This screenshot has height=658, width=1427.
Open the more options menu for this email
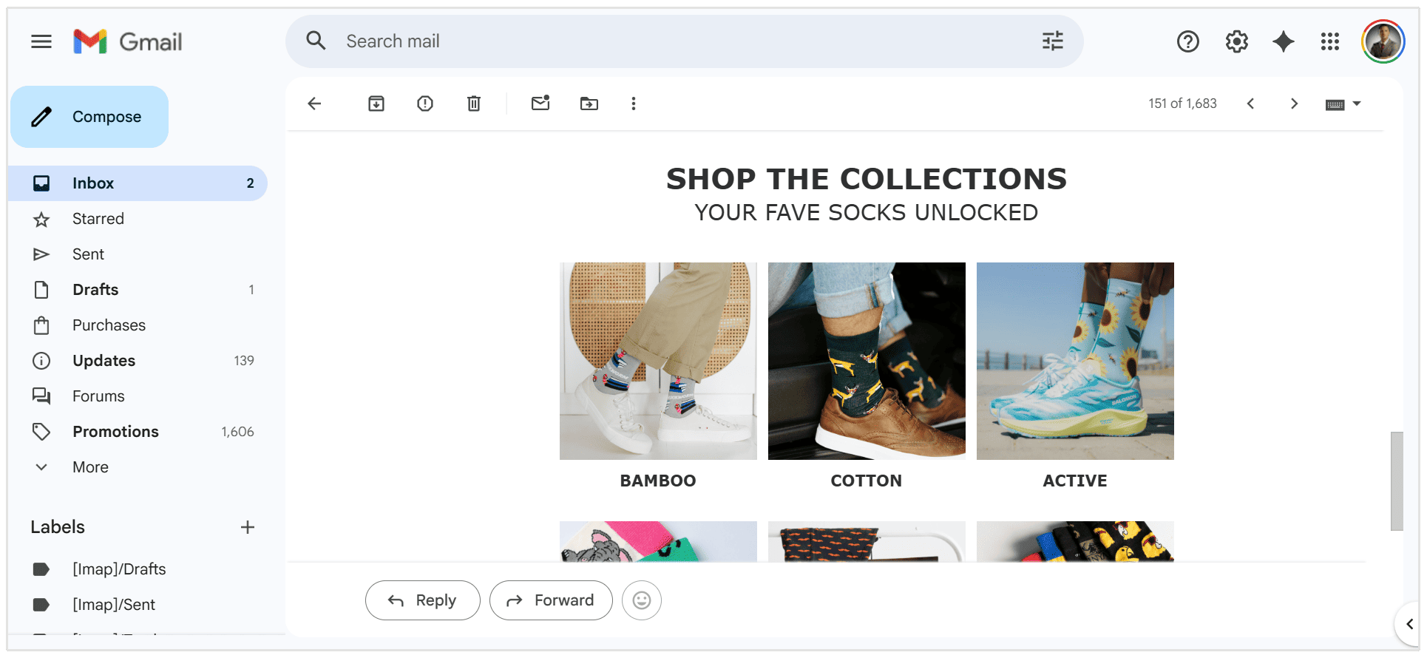pyautogui.click(x=634, y=104)
